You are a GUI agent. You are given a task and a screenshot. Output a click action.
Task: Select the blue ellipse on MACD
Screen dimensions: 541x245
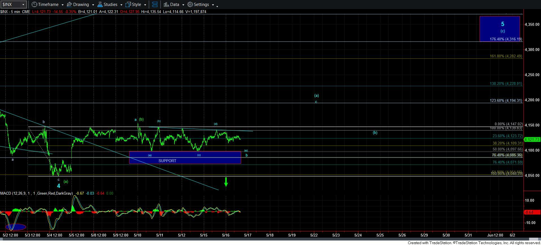point(16,227)
